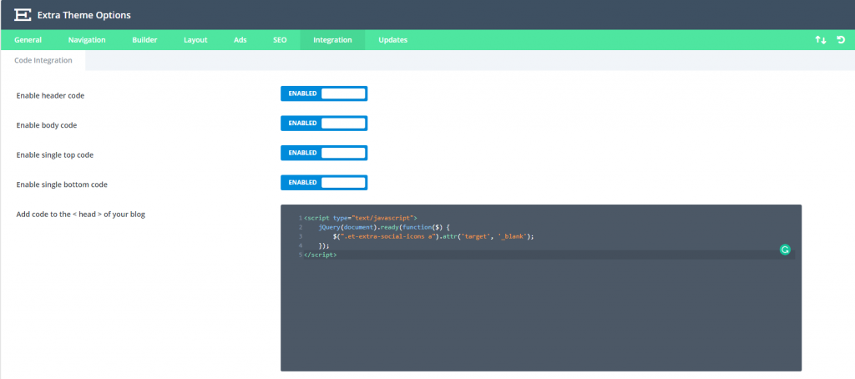Turn off Enable single bottom code
This screenshot has height=379, width=855.
[x=324, y=182]
